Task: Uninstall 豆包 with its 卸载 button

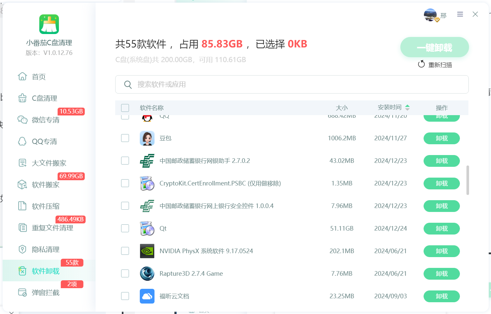Action: pyautogui.click(x=442, y=138)
